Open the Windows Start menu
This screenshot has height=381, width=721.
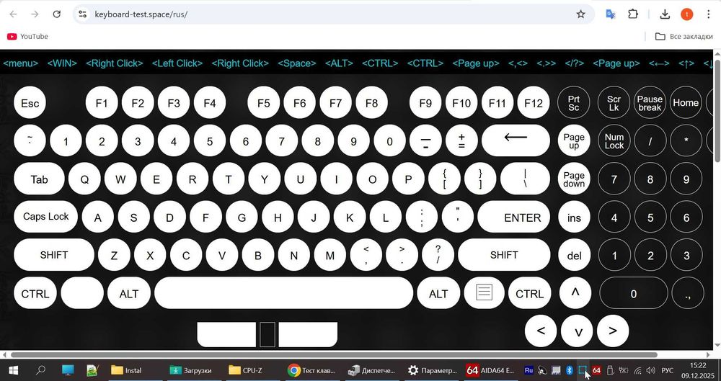(x=13, y=370)
